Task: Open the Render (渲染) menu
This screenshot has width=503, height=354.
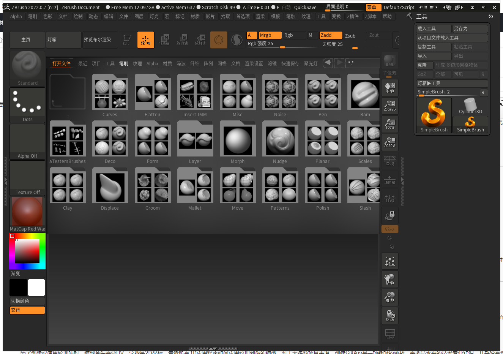Action: pos(260,16)
